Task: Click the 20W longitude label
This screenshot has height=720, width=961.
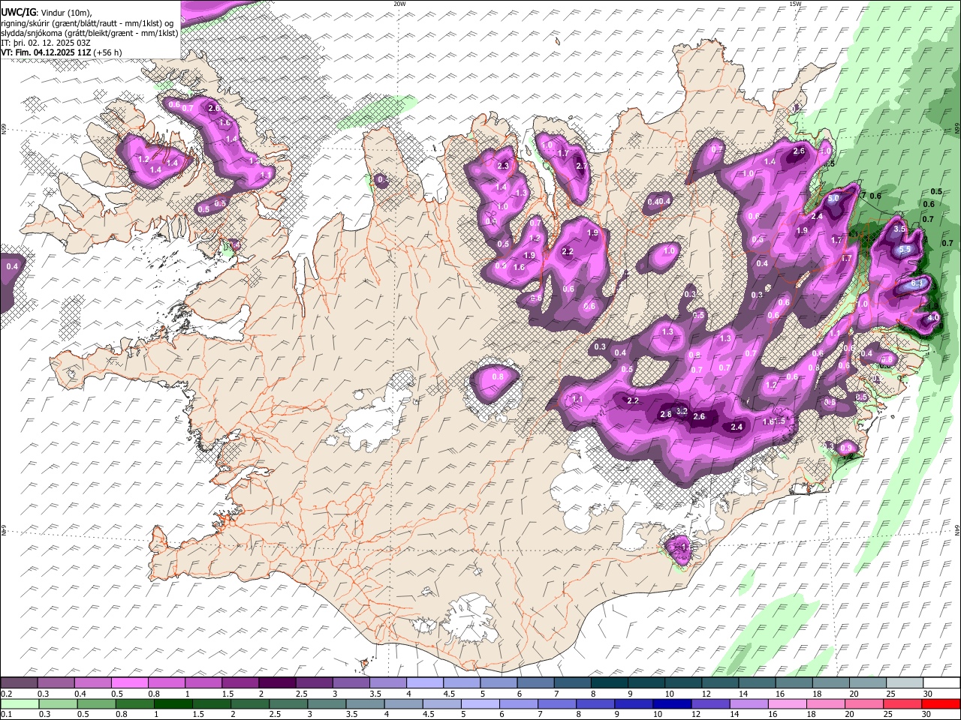Action: click(x=399, y=4)
